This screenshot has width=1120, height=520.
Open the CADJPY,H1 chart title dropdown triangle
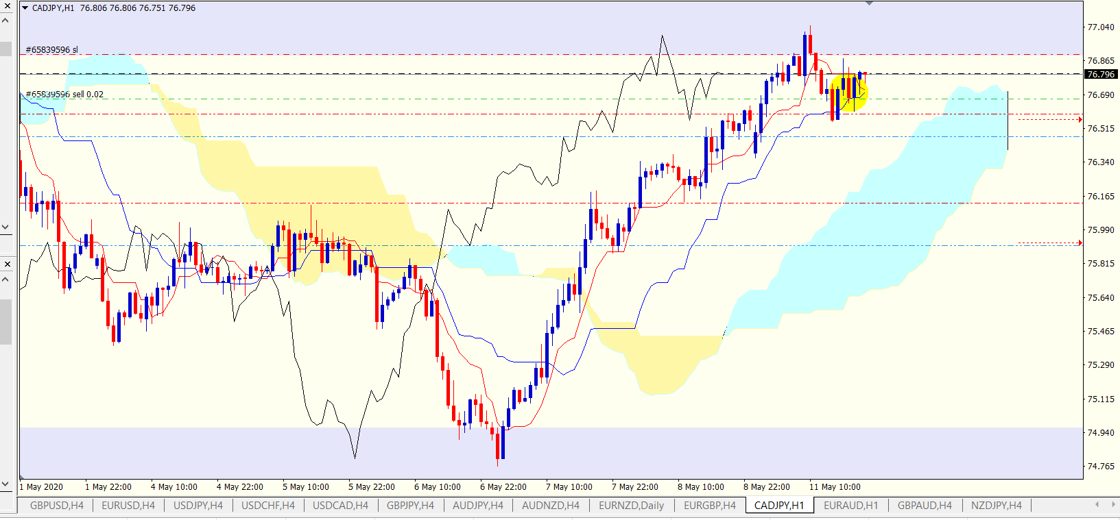coord(25,8)
